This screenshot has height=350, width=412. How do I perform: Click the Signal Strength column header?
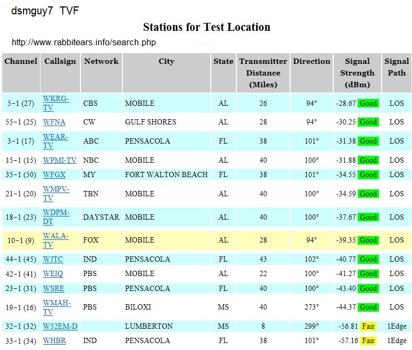[357, 73]
